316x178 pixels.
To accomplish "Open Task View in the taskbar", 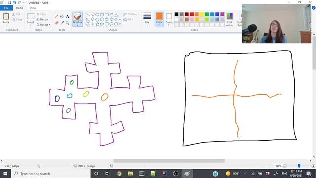I will point(108,174).
